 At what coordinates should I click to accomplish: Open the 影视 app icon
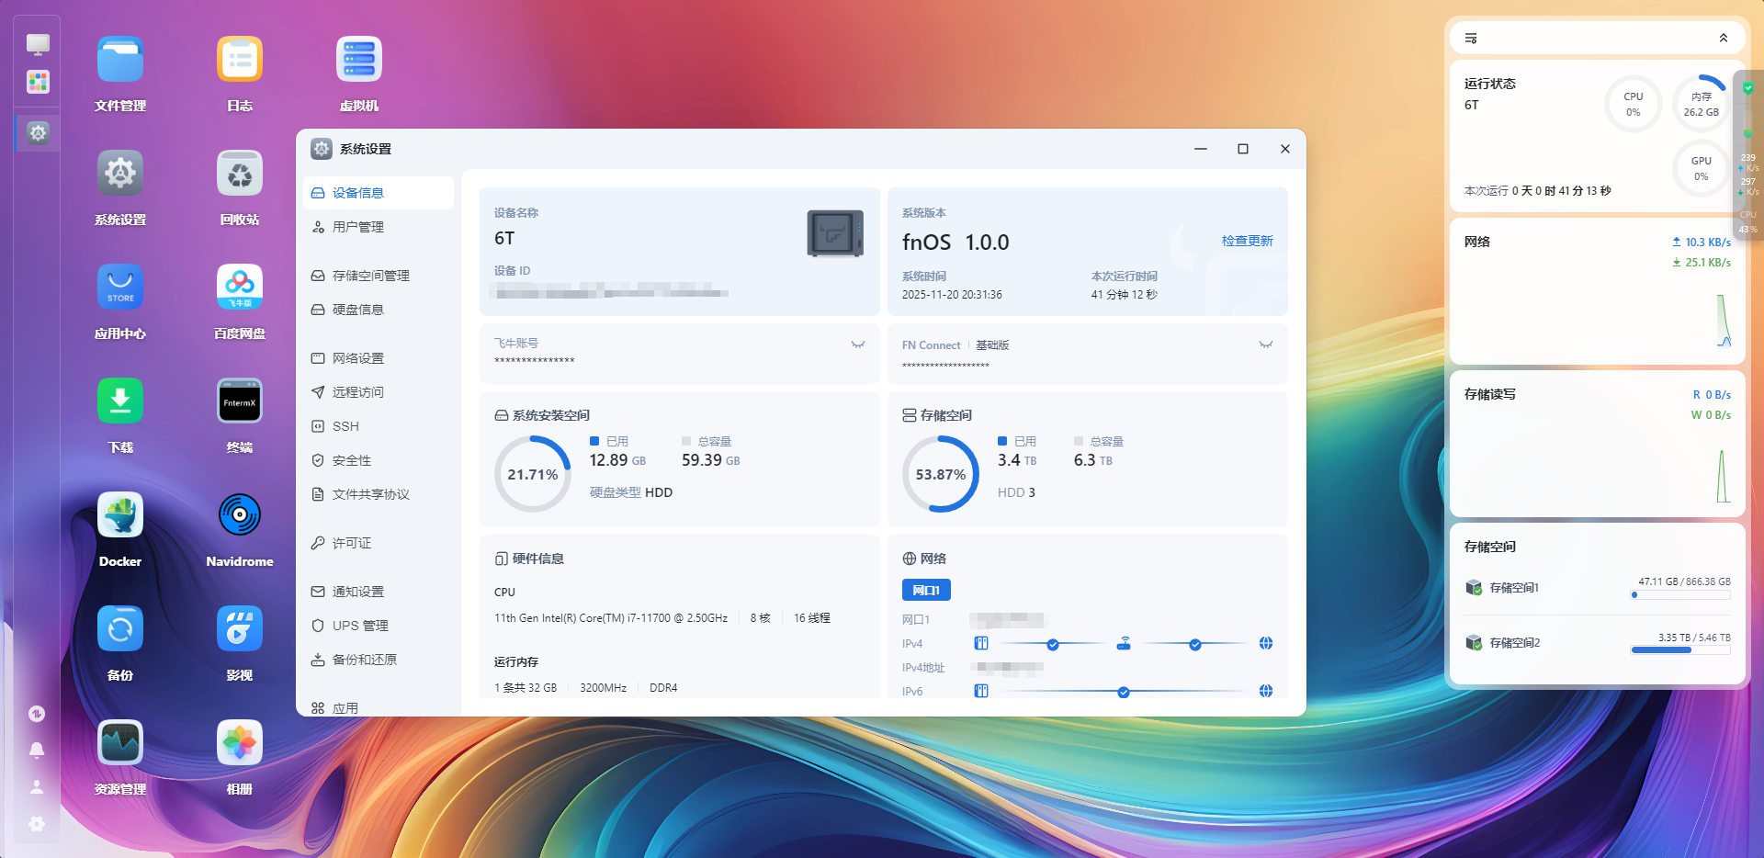(x=240, y=629)
